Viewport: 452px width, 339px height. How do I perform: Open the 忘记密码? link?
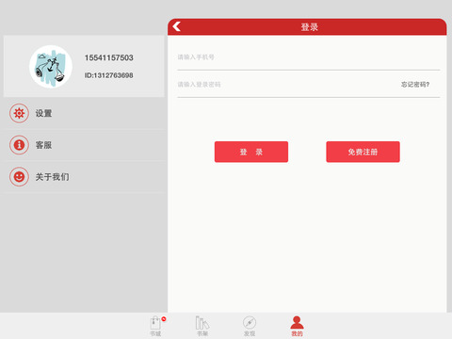(x=415, y=85)
